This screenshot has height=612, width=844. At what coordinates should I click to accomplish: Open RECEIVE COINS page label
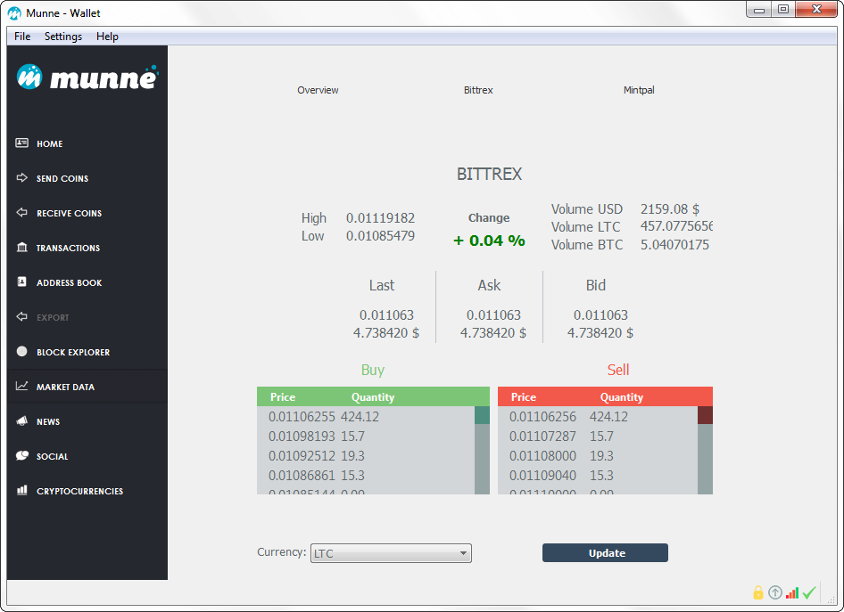pyautogui.click(x=70, y=213)
